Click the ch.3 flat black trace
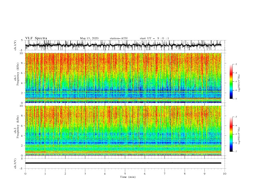This screenshot has height=195, width=253. pyautogui.click(x=123, y=163)
